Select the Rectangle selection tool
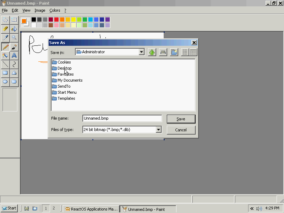This screenshot has height=213, width=284. pyautogui.click(x=14, y=20)
